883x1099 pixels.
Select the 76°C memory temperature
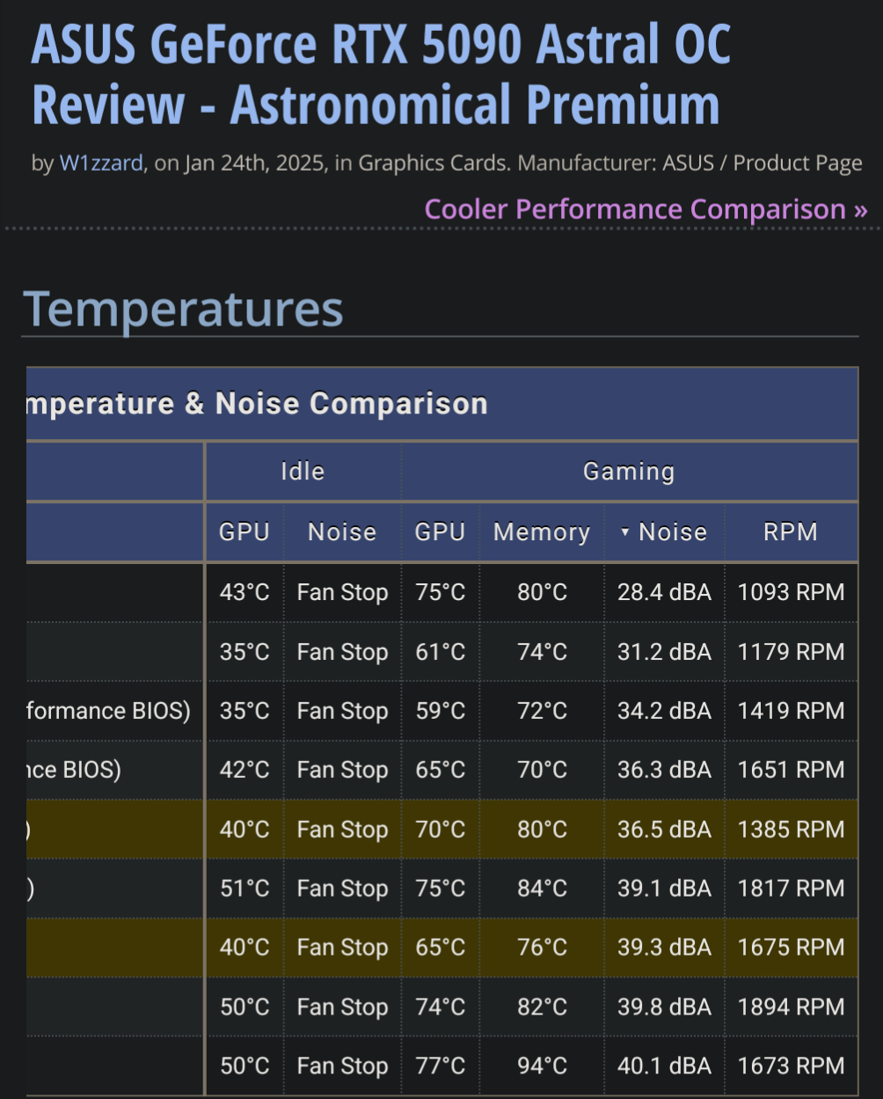point(542,948)
